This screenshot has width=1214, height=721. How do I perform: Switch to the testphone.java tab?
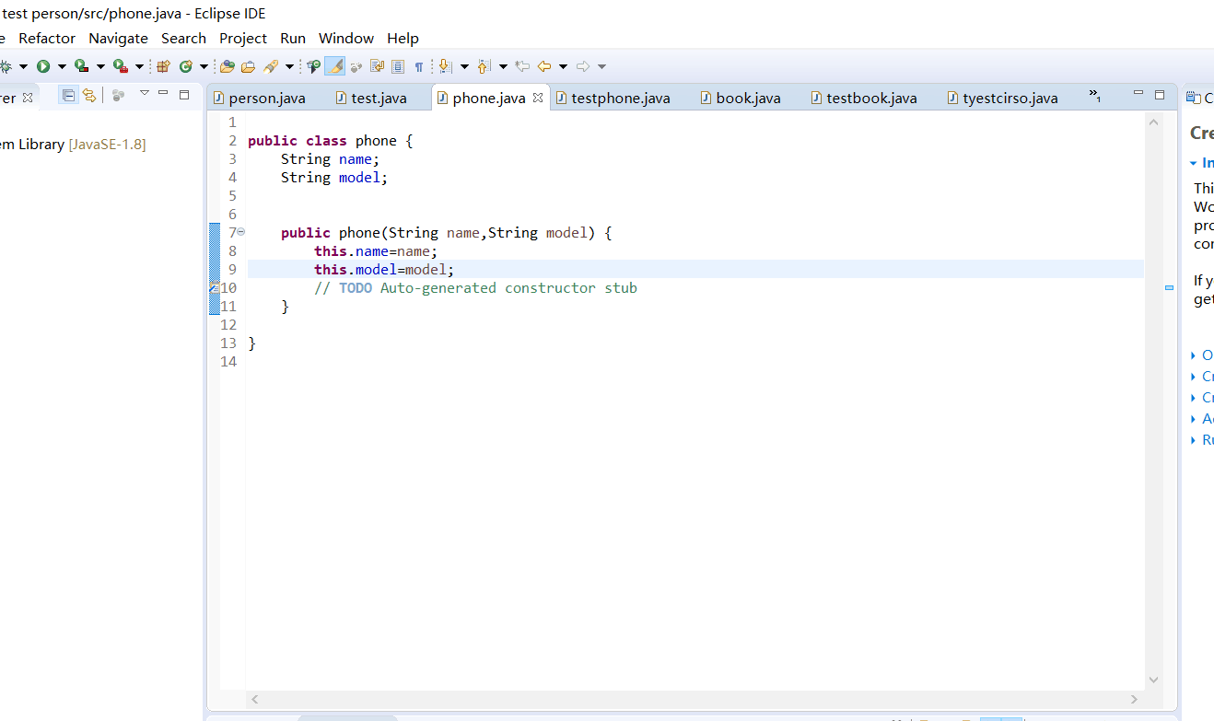tap(620, 98)
